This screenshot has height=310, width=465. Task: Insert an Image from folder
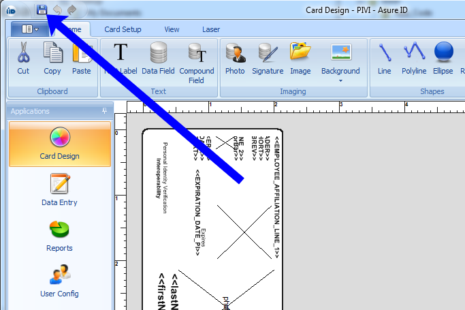pyautogui.click(x=300, y=57)
